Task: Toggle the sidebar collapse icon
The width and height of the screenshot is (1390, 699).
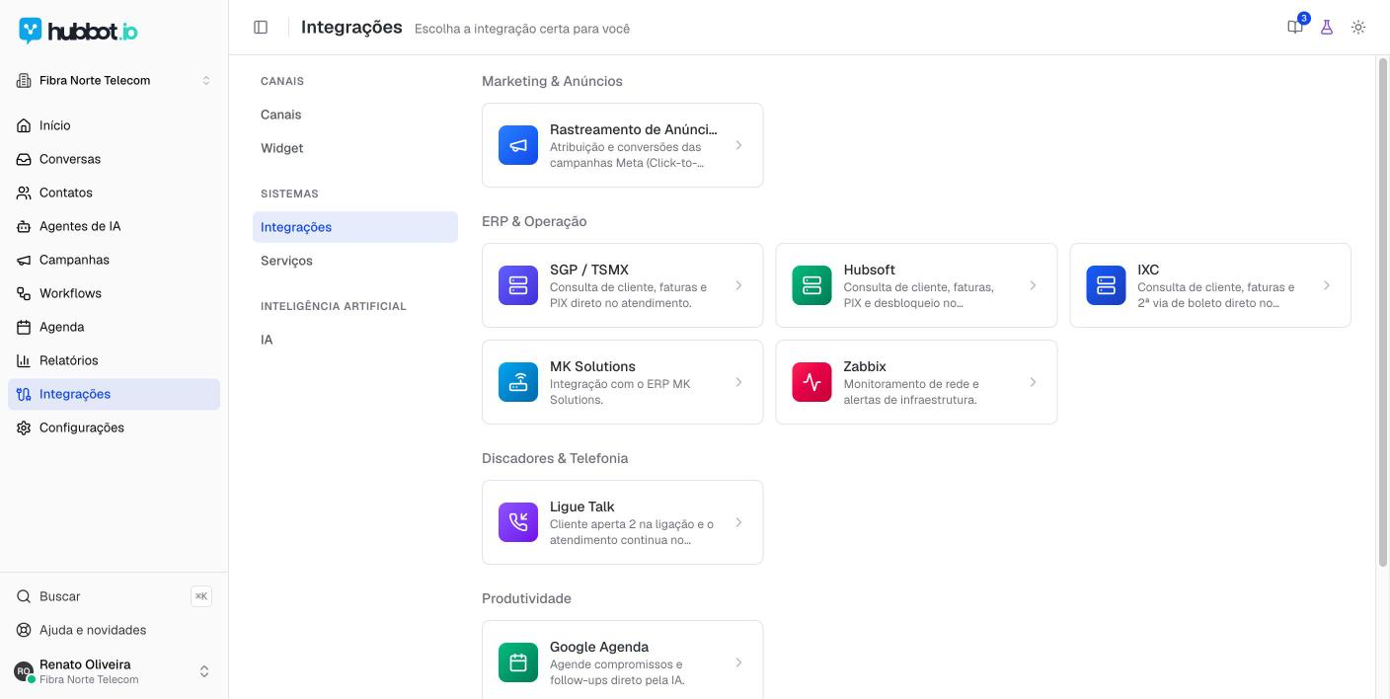Action: [x=261, y=28]
